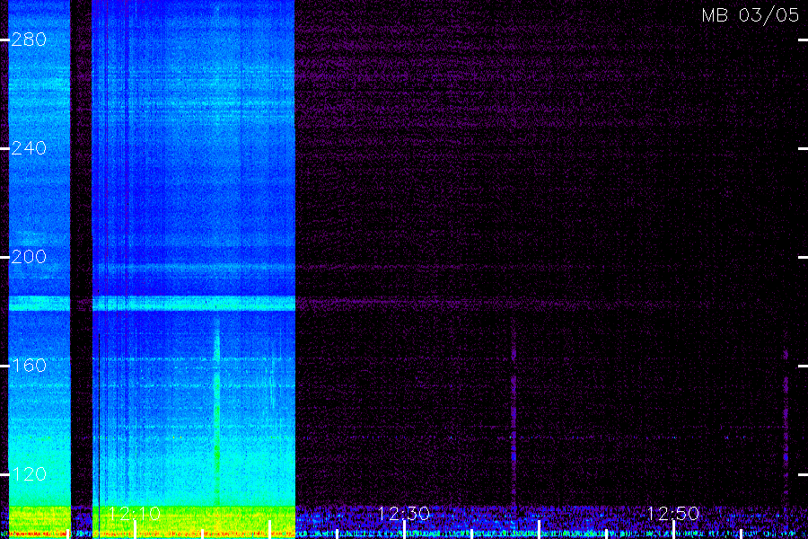Click the 12:50 time label
The height and width of the screenshot is (539, 808).
point(673,514)
